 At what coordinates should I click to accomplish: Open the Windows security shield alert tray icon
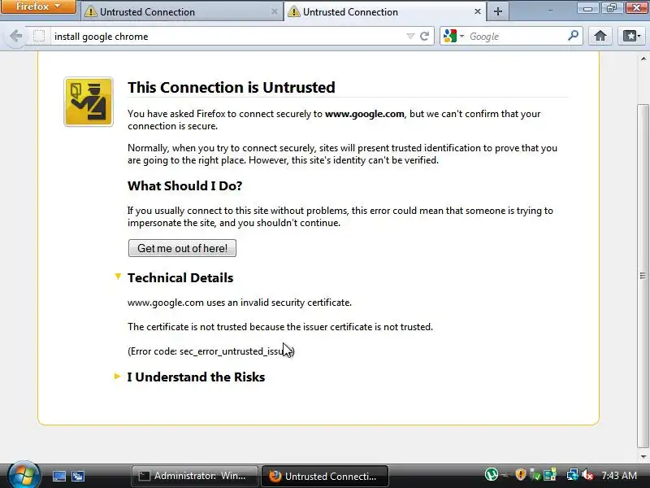coord(521,474)
